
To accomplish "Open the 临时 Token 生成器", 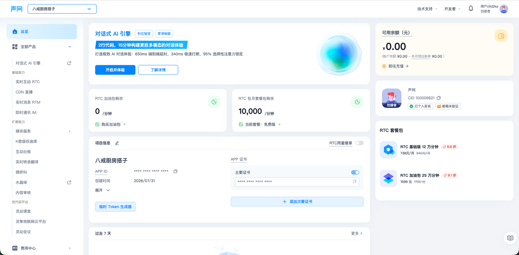I will pyautogui.click(x=116, y=207).
